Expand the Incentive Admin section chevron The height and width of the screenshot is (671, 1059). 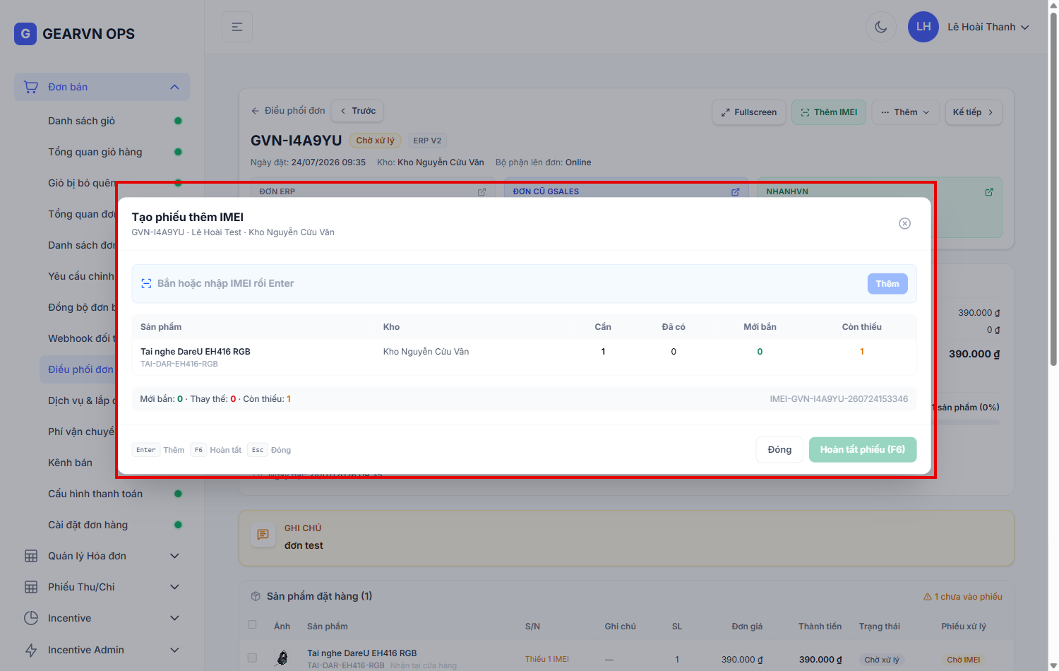pos(174,650)
